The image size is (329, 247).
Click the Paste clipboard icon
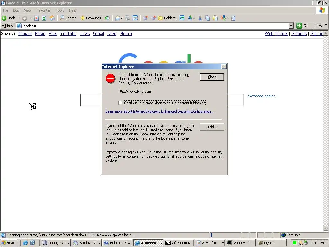pos(215,18)
